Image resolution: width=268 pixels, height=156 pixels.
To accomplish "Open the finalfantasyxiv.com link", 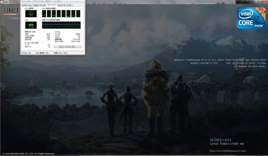I will click(x=228, y=151).
